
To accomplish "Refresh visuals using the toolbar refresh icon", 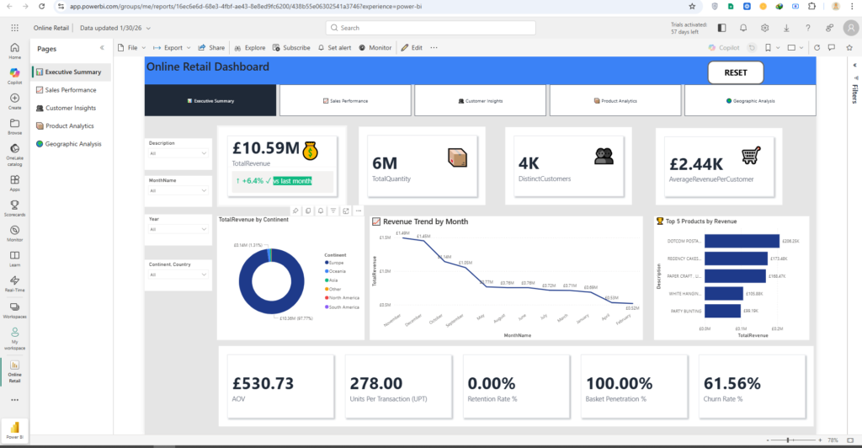I will point(817,48).
